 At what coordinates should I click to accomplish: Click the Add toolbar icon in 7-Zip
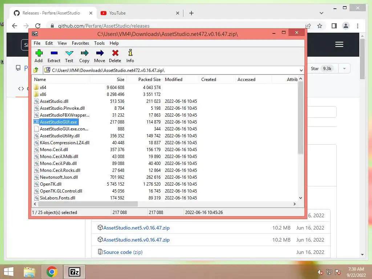click(x=39, y=53)
